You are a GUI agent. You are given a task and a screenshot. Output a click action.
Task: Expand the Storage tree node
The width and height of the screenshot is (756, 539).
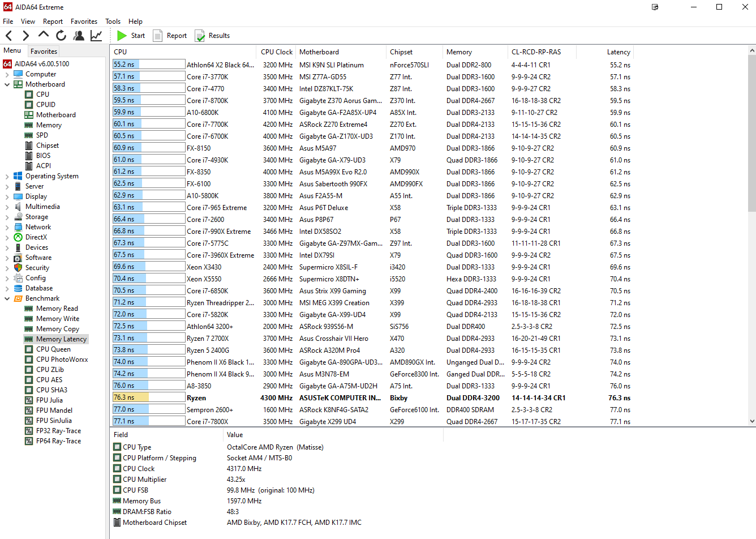7,217
